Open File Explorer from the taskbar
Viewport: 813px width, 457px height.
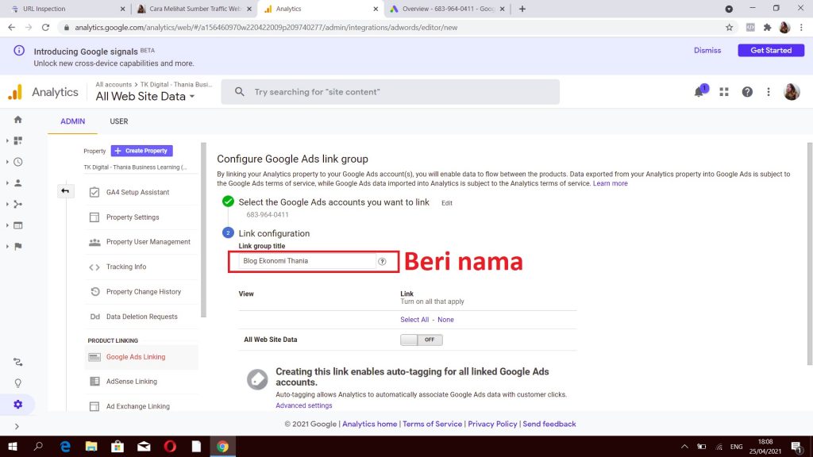(91, 446)
